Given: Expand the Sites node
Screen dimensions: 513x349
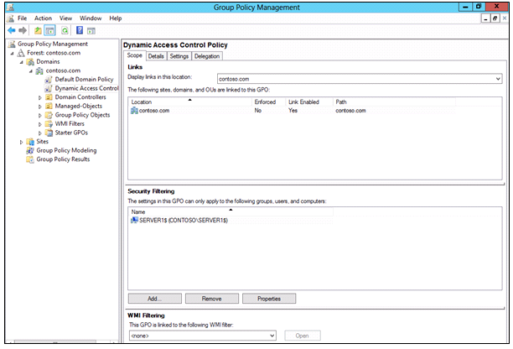Looking at the screenshot, I should 21,142.
